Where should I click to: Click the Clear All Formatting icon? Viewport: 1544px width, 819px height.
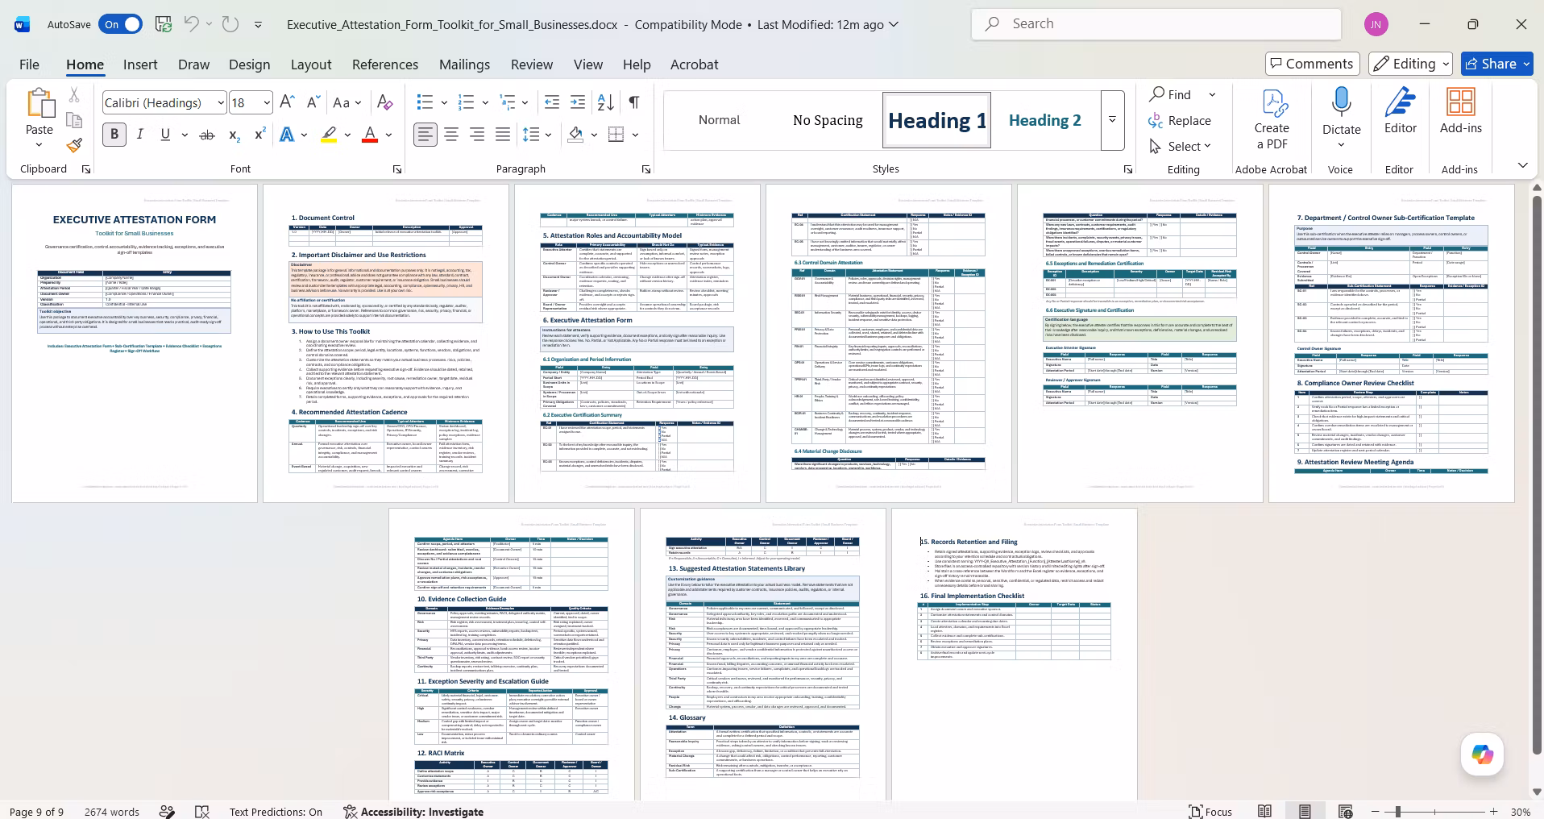385,102
